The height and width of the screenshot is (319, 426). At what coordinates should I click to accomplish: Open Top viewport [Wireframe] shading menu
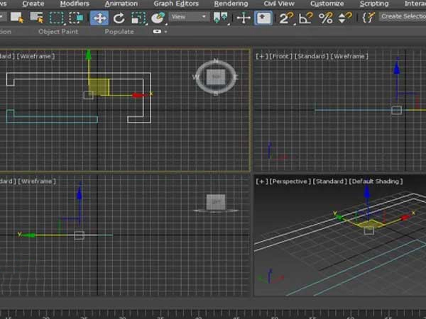[36, 57]
